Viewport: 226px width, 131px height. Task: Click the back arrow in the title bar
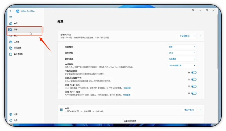[x=11, y=11]
